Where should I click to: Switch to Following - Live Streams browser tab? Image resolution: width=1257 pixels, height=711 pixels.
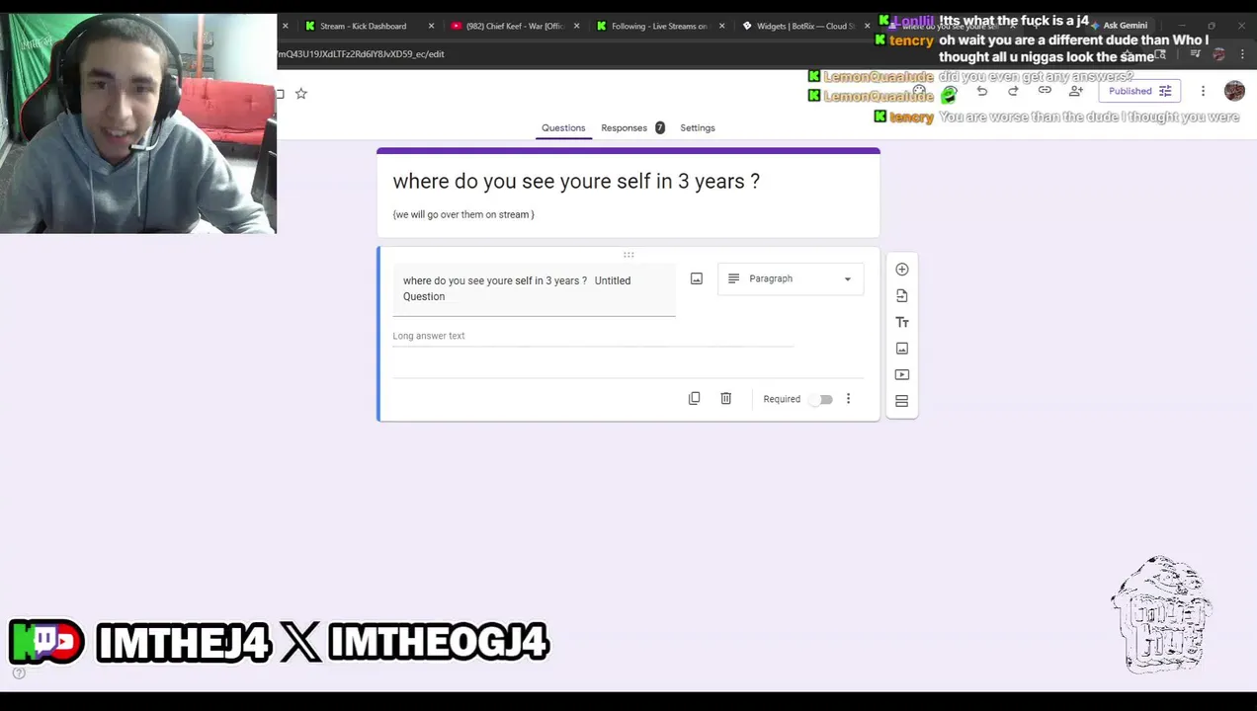point(658,26)
